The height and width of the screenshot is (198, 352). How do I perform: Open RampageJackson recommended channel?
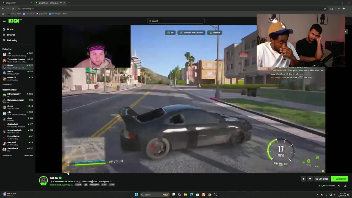(x=18, y=101)
